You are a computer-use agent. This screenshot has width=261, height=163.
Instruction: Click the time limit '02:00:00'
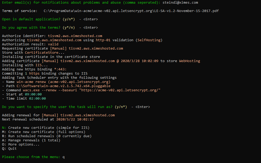click(38, 98)
